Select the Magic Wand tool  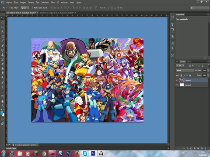coord(3,32)
